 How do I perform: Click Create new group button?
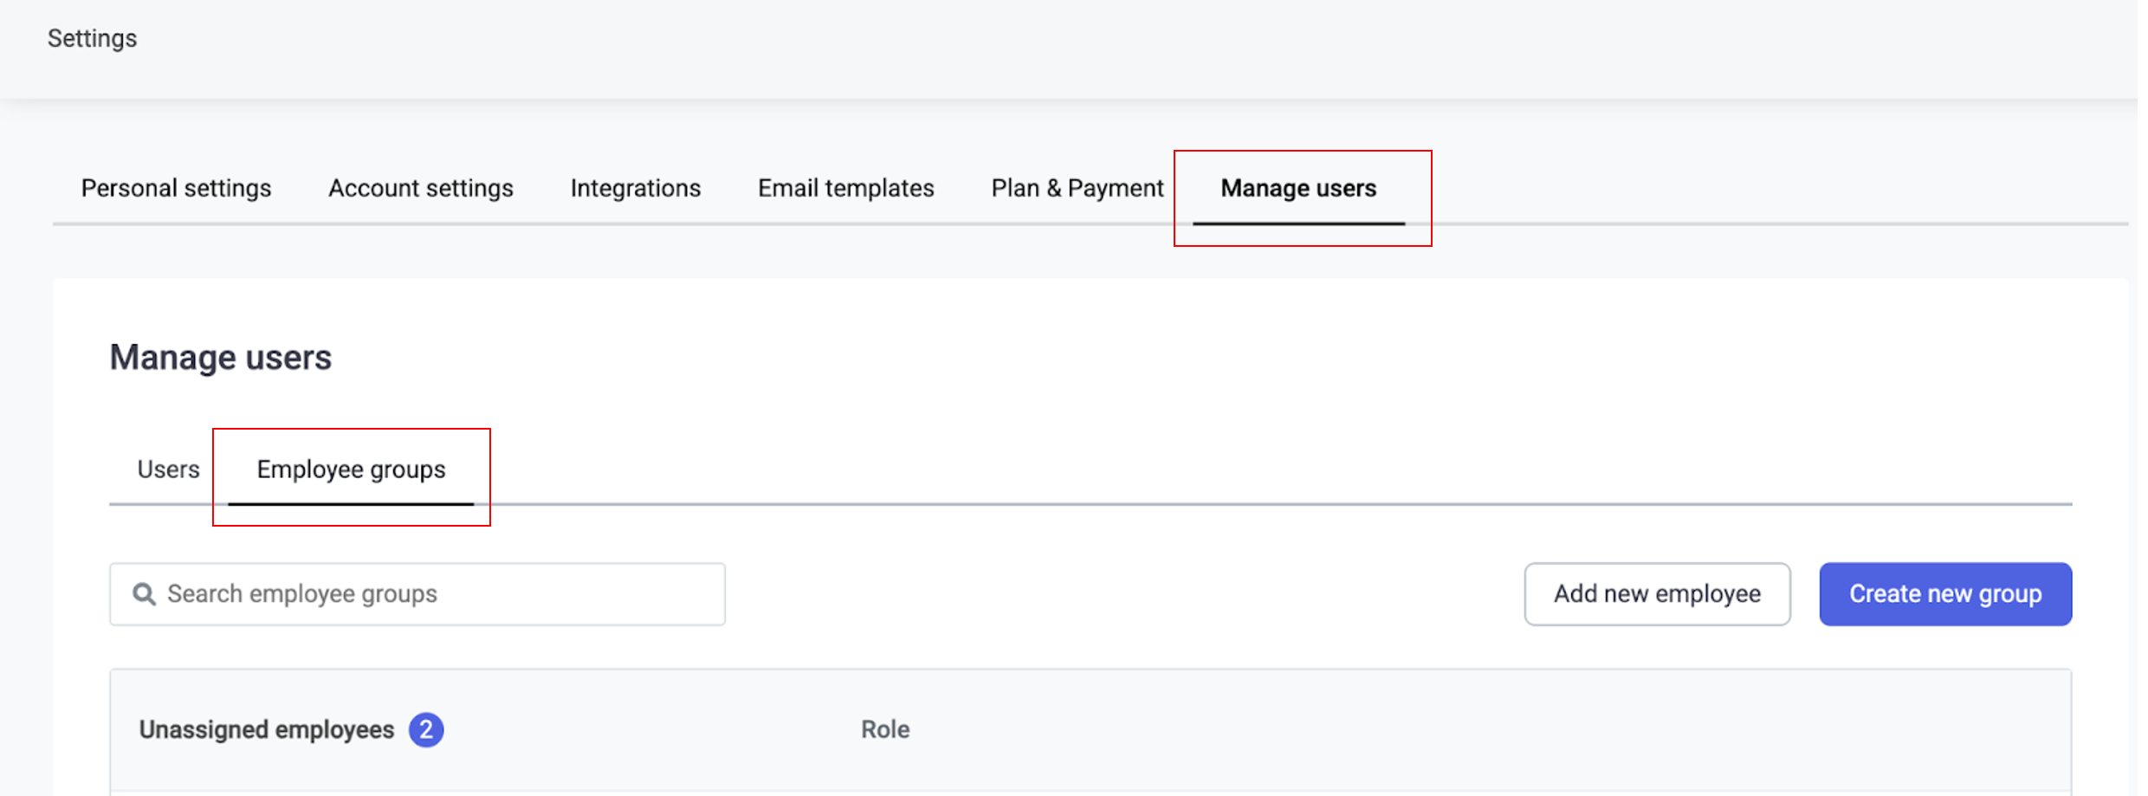click(1945, 594)
